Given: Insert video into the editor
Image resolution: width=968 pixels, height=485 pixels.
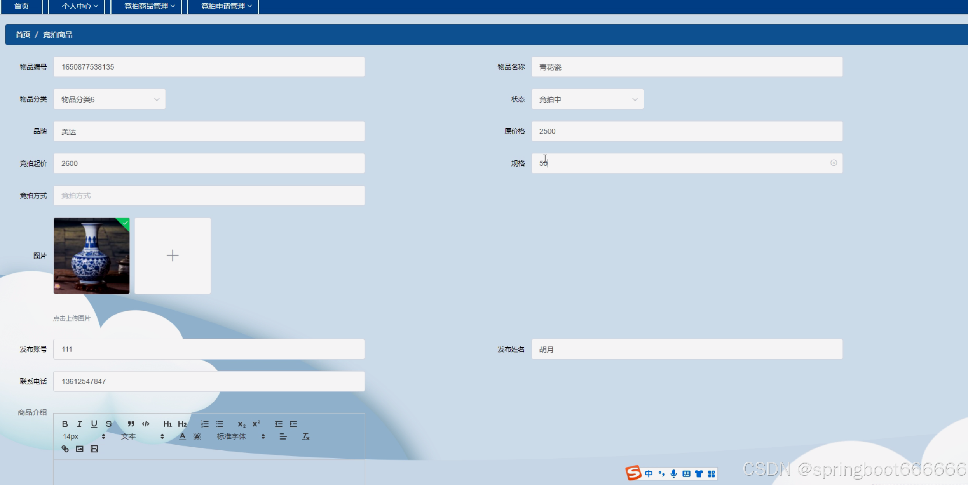Looking at the screenshot, I should 94,449.
